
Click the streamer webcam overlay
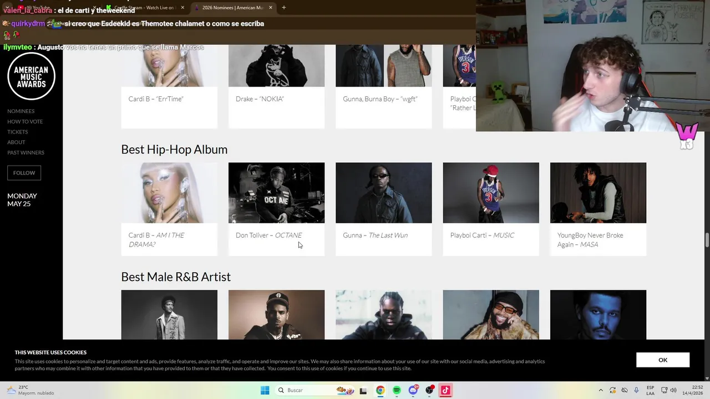[x=593, y=65]
